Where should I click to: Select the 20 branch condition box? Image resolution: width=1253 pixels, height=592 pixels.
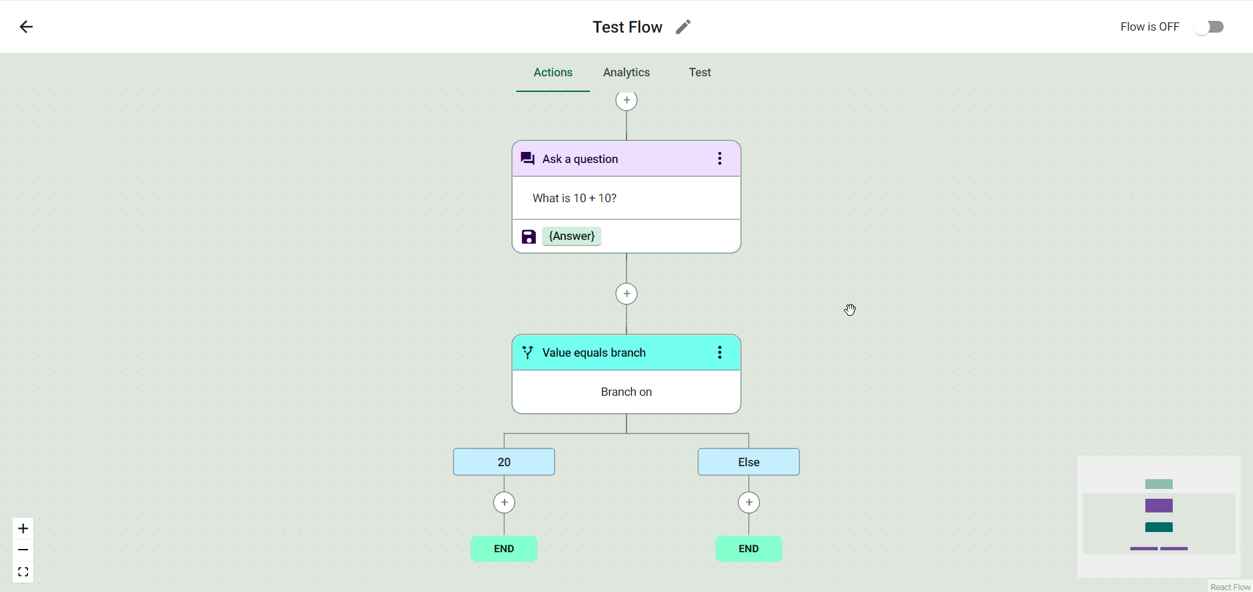tap(504, 462)
